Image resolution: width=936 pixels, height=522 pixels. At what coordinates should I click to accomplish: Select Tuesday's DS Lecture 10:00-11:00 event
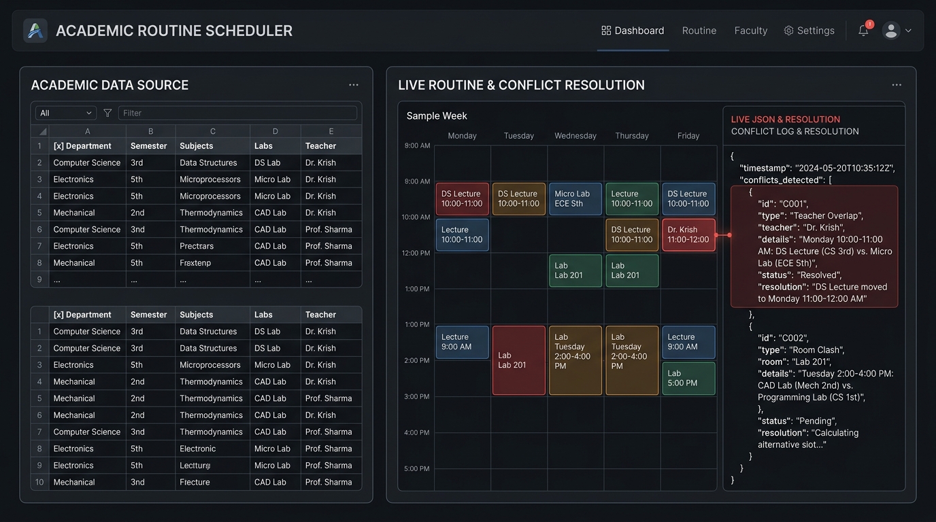click(x=518, y=198)
